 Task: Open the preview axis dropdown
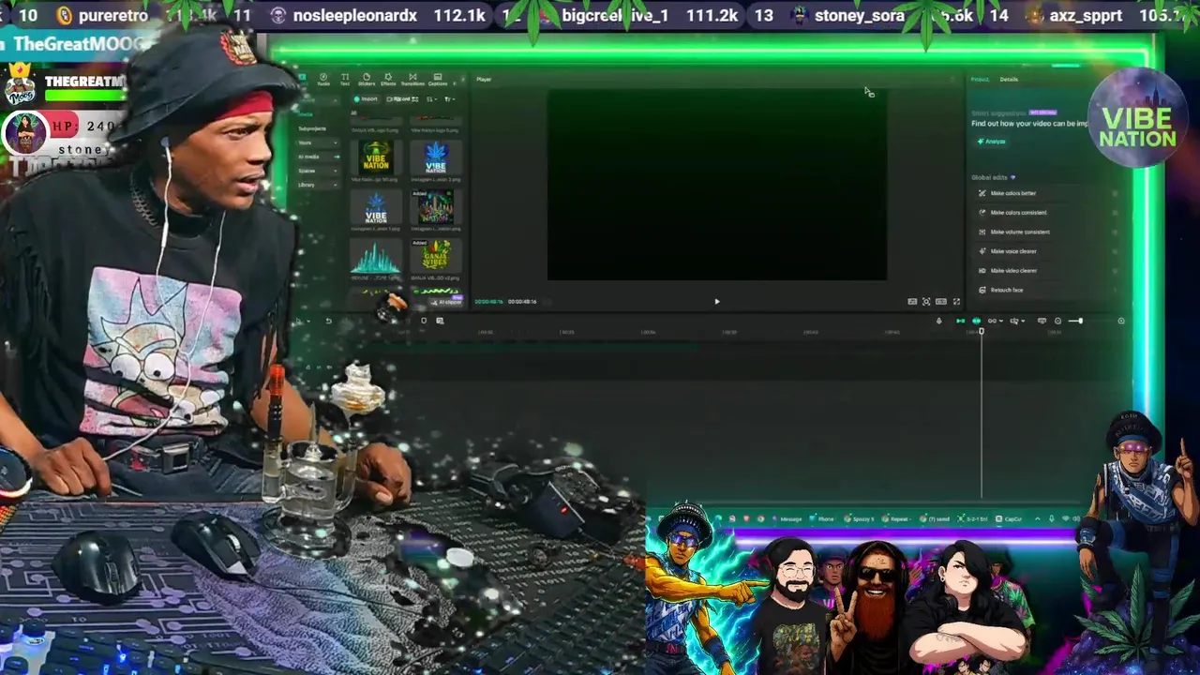tap(1017, 321)
